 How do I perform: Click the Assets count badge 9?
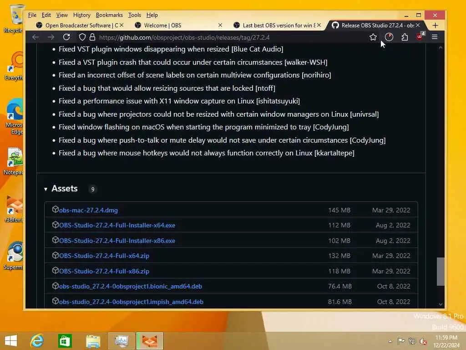(x=92, y=189)
